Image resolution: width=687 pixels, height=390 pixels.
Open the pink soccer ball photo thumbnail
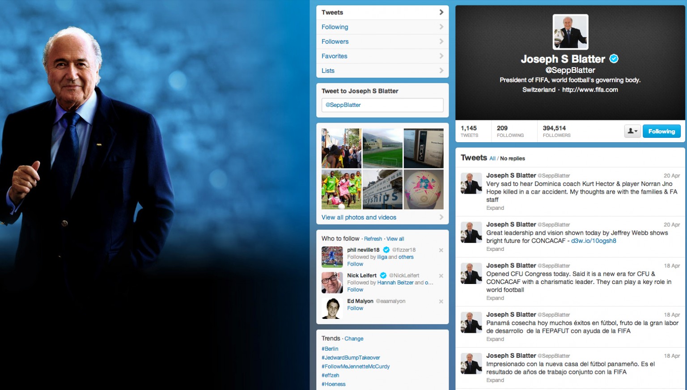point(424,190)
